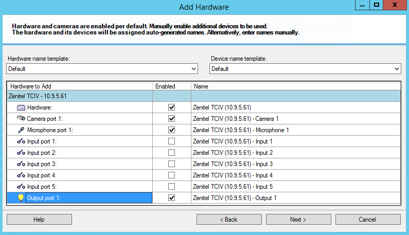Click the Input port 3 icon
Screen dimensions: 409x235
[x=21, y=164]
